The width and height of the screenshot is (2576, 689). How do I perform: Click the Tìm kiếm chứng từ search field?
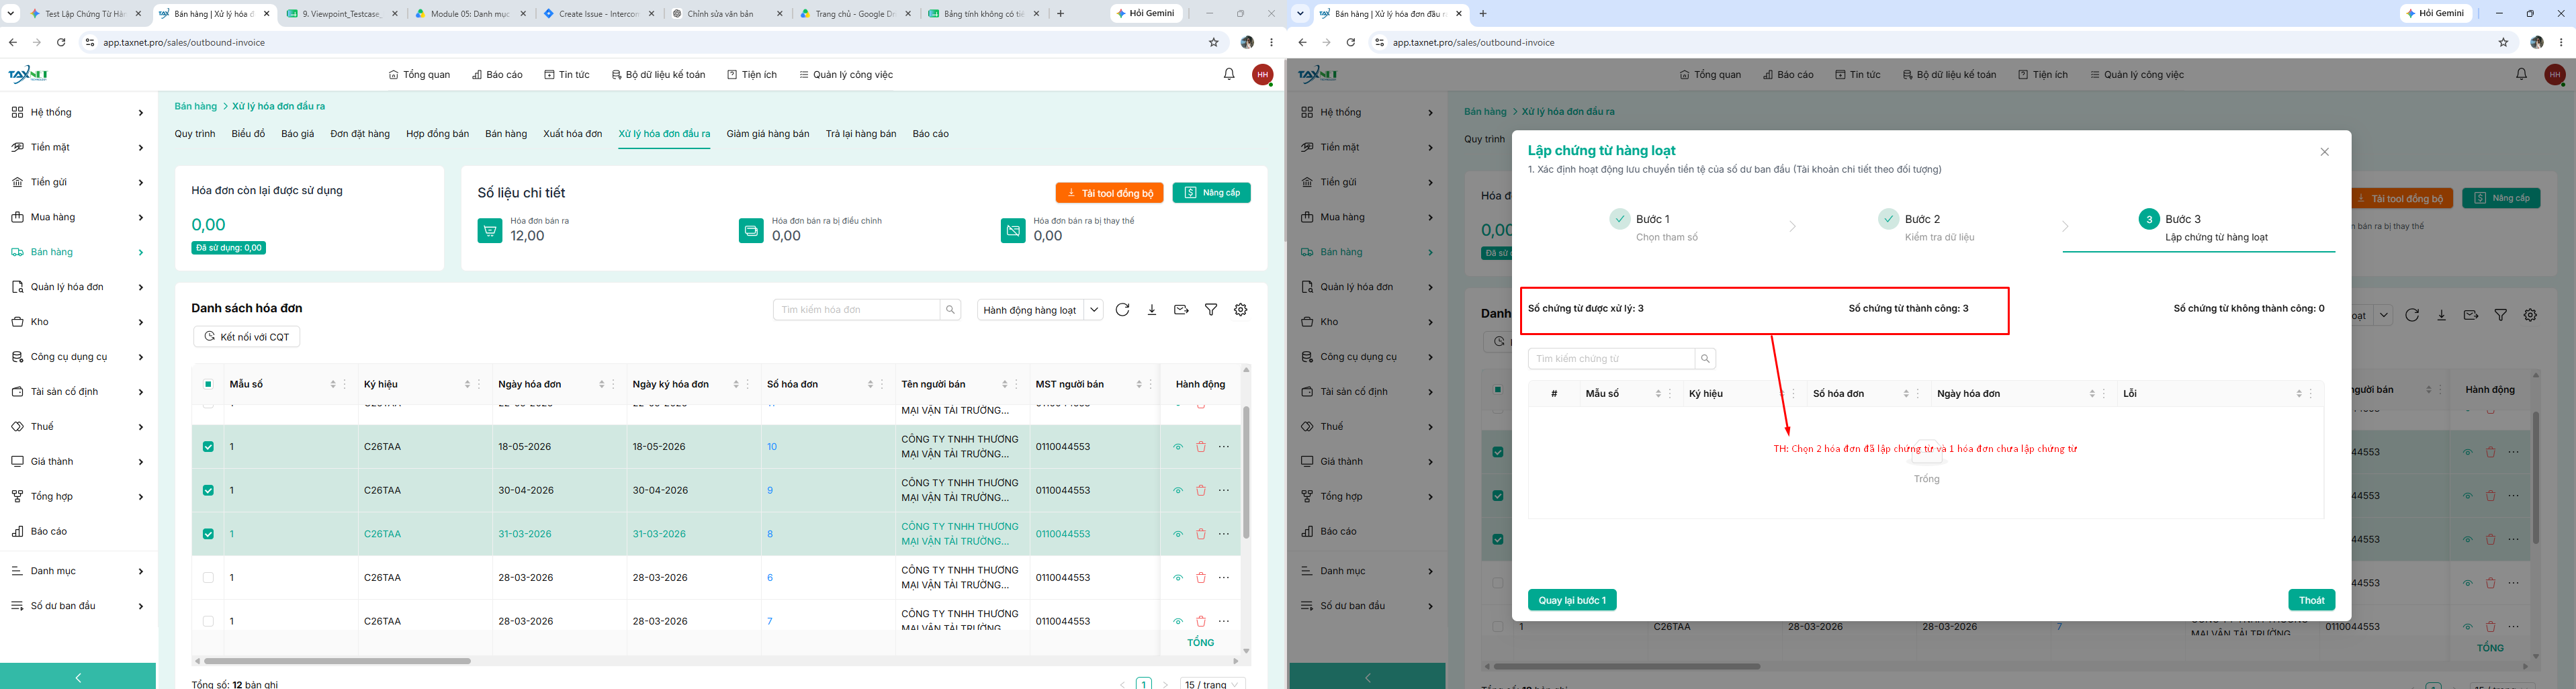click(1611, 359)
